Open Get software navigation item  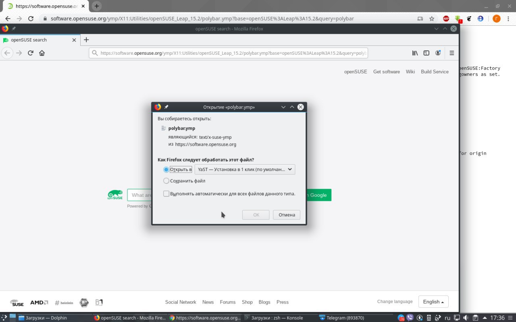click(387, 72)
